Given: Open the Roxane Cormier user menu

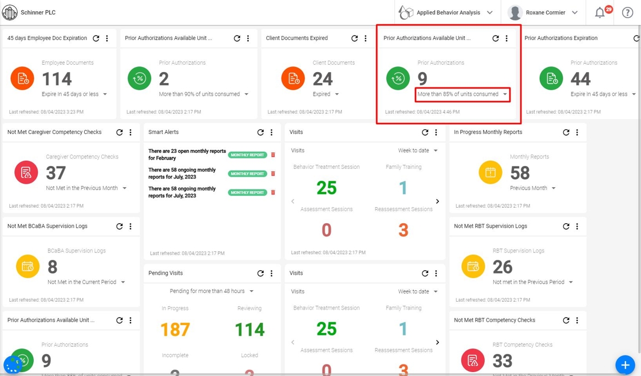Looking at the screenshot, I should point(543,13).
